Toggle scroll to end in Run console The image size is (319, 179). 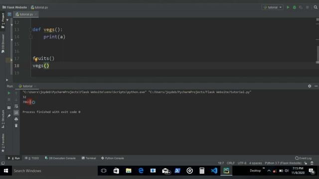tap(16, 113)
